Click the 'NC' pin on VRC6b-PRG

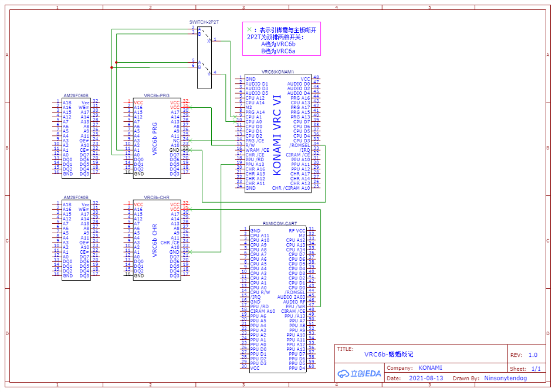pos(176,141)
